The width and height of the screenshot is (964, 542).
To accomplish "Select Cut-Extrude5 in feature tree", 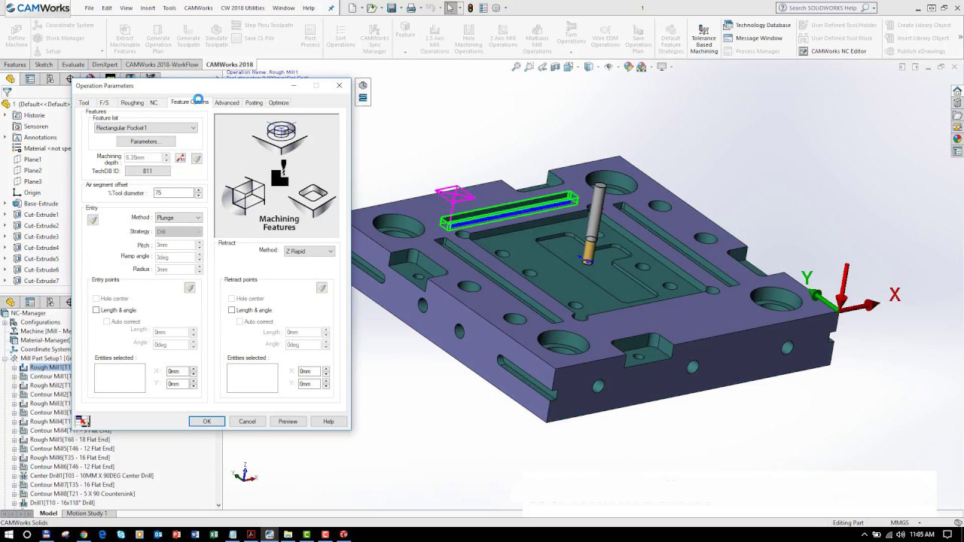I will (x=41, y=259).
